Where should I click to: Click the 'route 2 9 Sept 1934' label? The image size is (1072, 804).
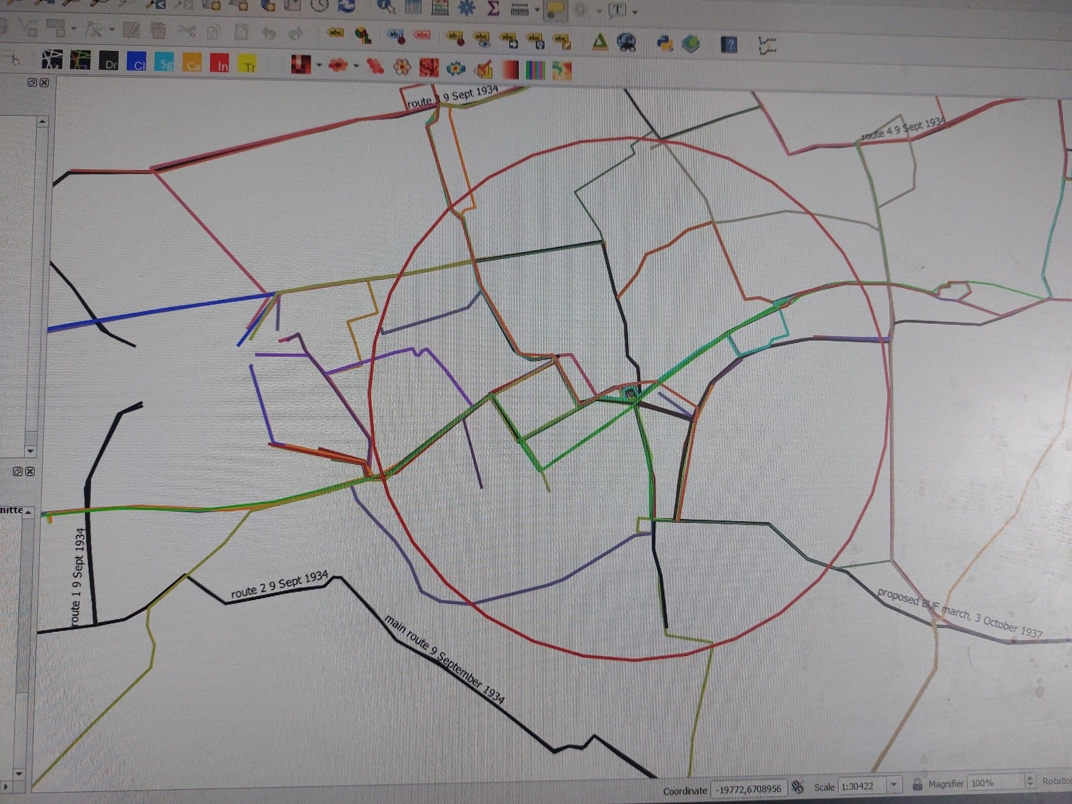279,584
